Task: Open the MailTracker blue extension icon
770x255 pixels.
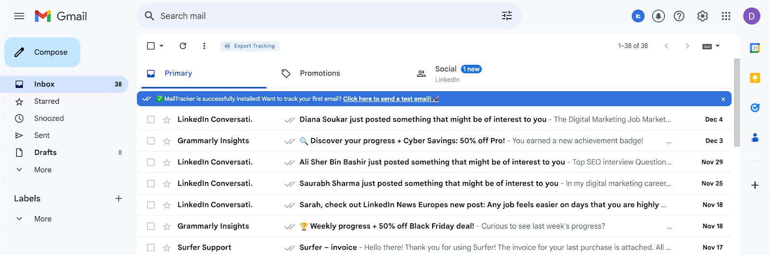Action: tap(638, 16)
